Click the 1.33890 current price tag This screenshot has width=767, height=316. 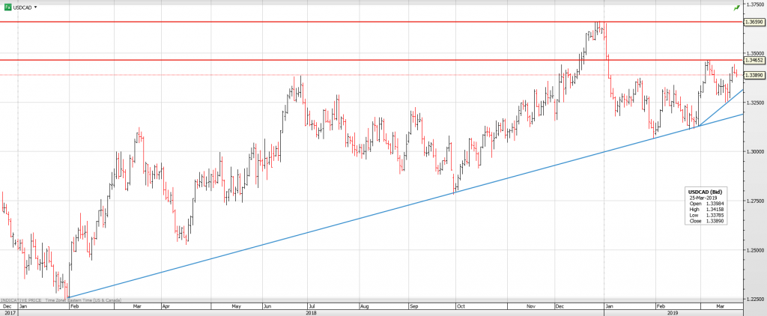(x=754, y=76)
